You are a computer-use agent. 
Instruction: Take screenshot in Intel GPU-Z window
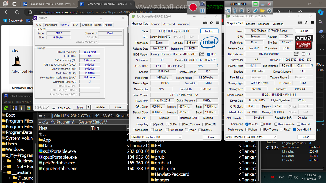point(205,23)
